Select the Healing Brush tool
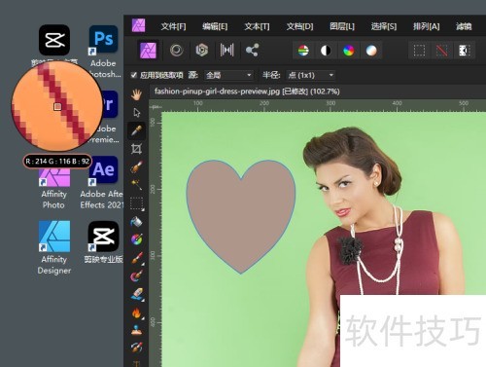 [136, 348]
